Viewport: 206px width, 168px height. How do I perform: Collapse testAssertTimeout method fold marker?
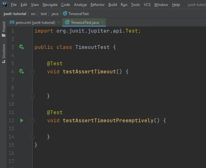32,72
